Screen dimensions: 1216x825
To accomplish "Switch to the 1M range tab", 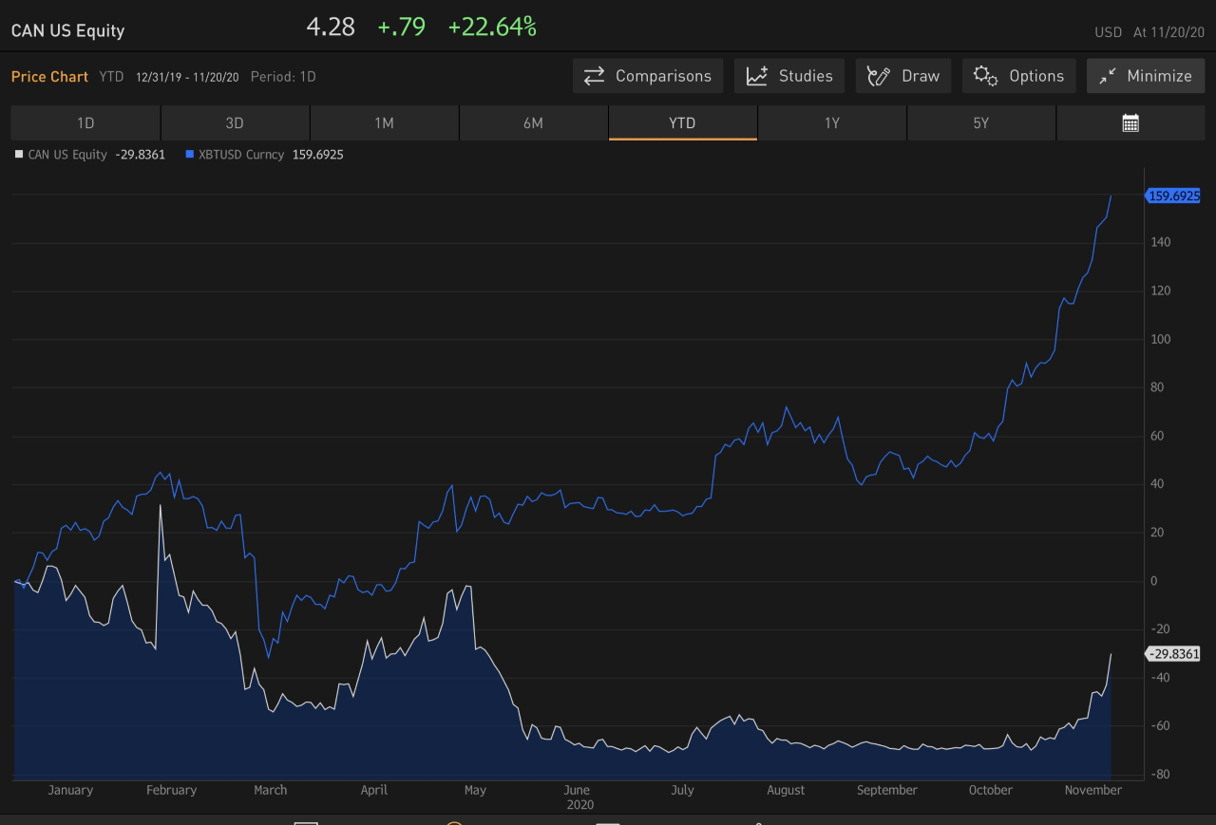I will 384,122.
